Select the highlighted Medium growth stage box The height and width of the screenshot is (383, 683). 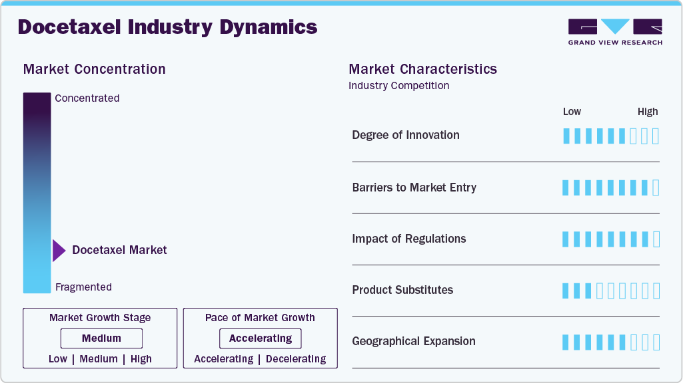(101, 338)
